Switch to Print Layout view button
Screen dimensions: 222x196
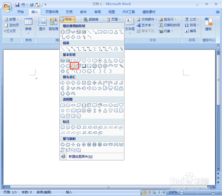[144, 192]
